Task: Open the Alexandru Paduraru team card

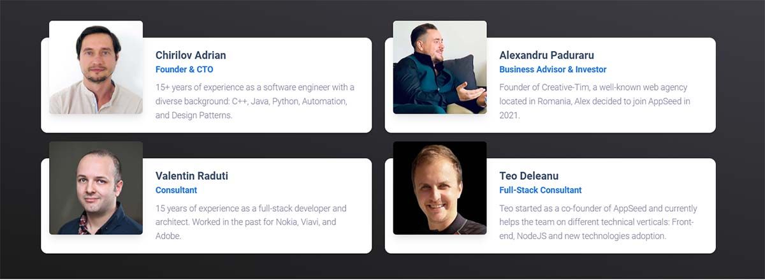Action: coord(550,85)
